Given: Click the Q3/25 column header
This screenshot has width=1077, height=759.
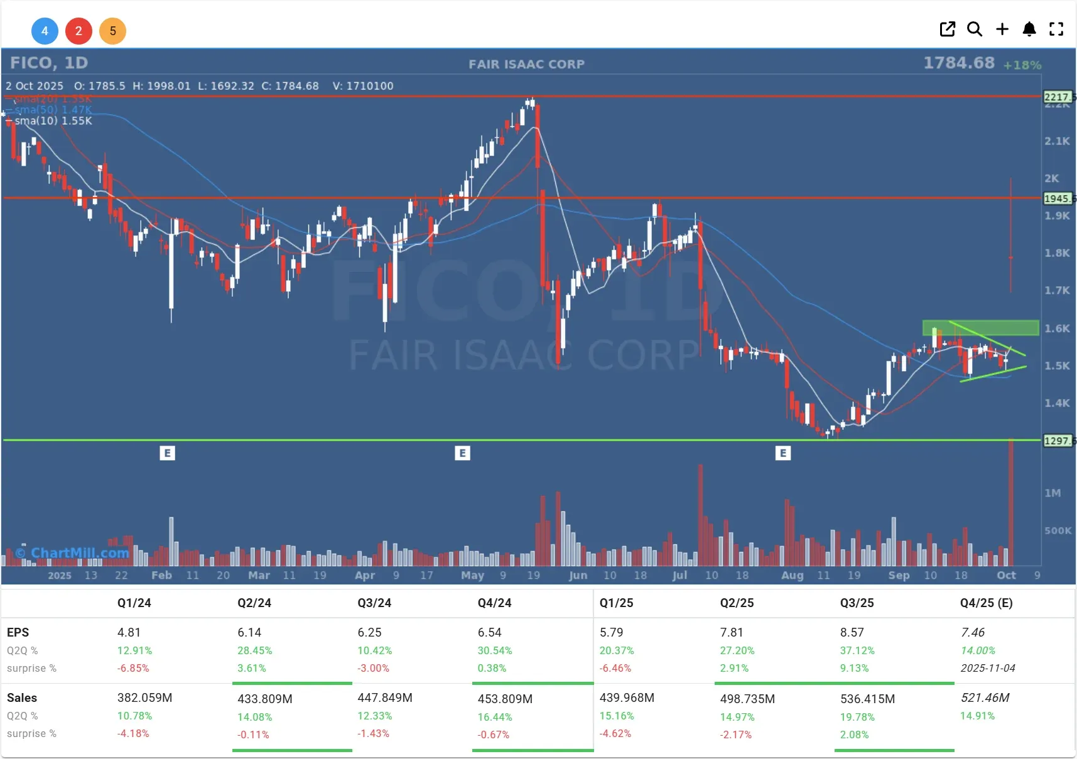Looking at the screenshot, I should [x=857, y=603].
